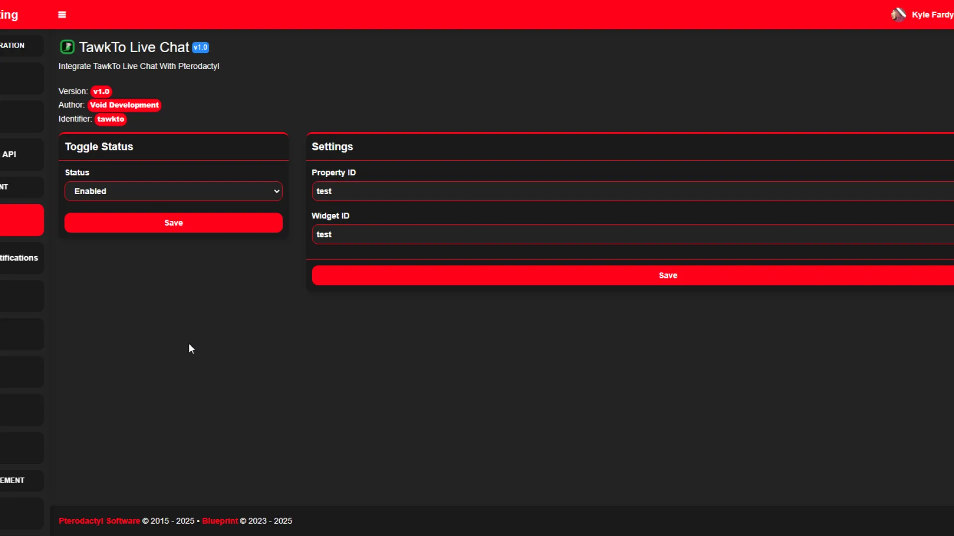Click the highlighted red active sidebar item
This screenshot has height=536, width=954.
(x=21, y=220)
